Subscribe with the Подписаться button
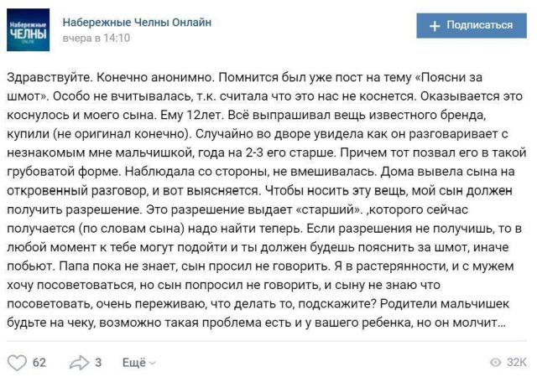This screenshot has width=537, height=382. (x=472, y=25)
